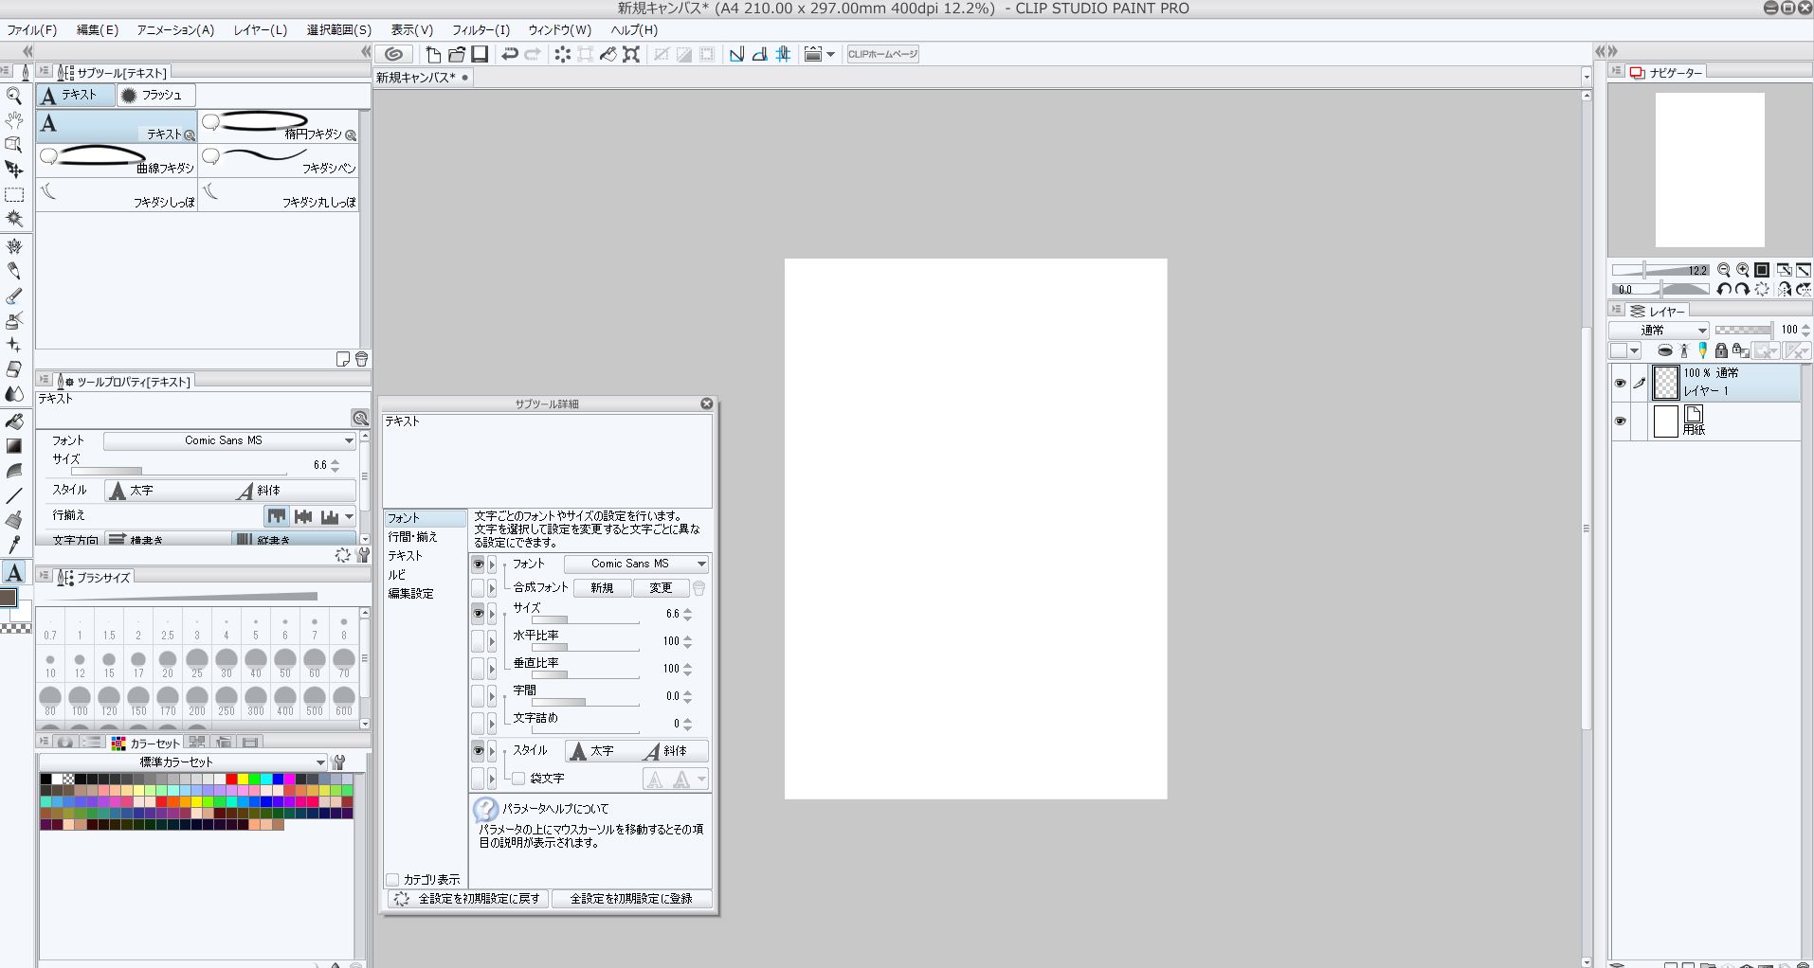Create a new canvas file icon
The image size is (1814, 968).
[x=433, y=54]
